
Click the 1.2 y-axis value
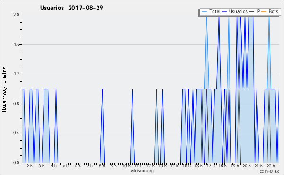[x=16, y=74]
